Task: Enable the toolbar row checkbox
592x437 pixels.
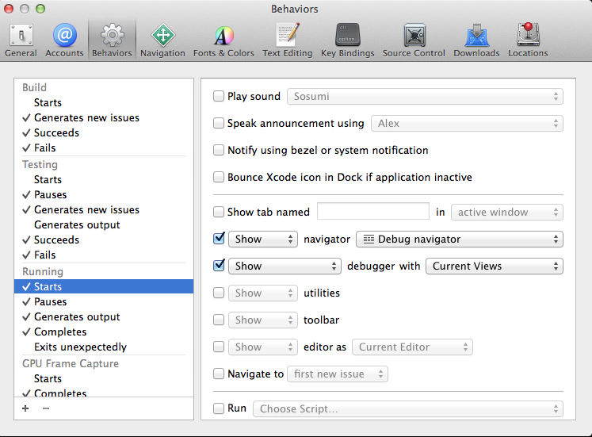Action: click(x=219, y=320)
